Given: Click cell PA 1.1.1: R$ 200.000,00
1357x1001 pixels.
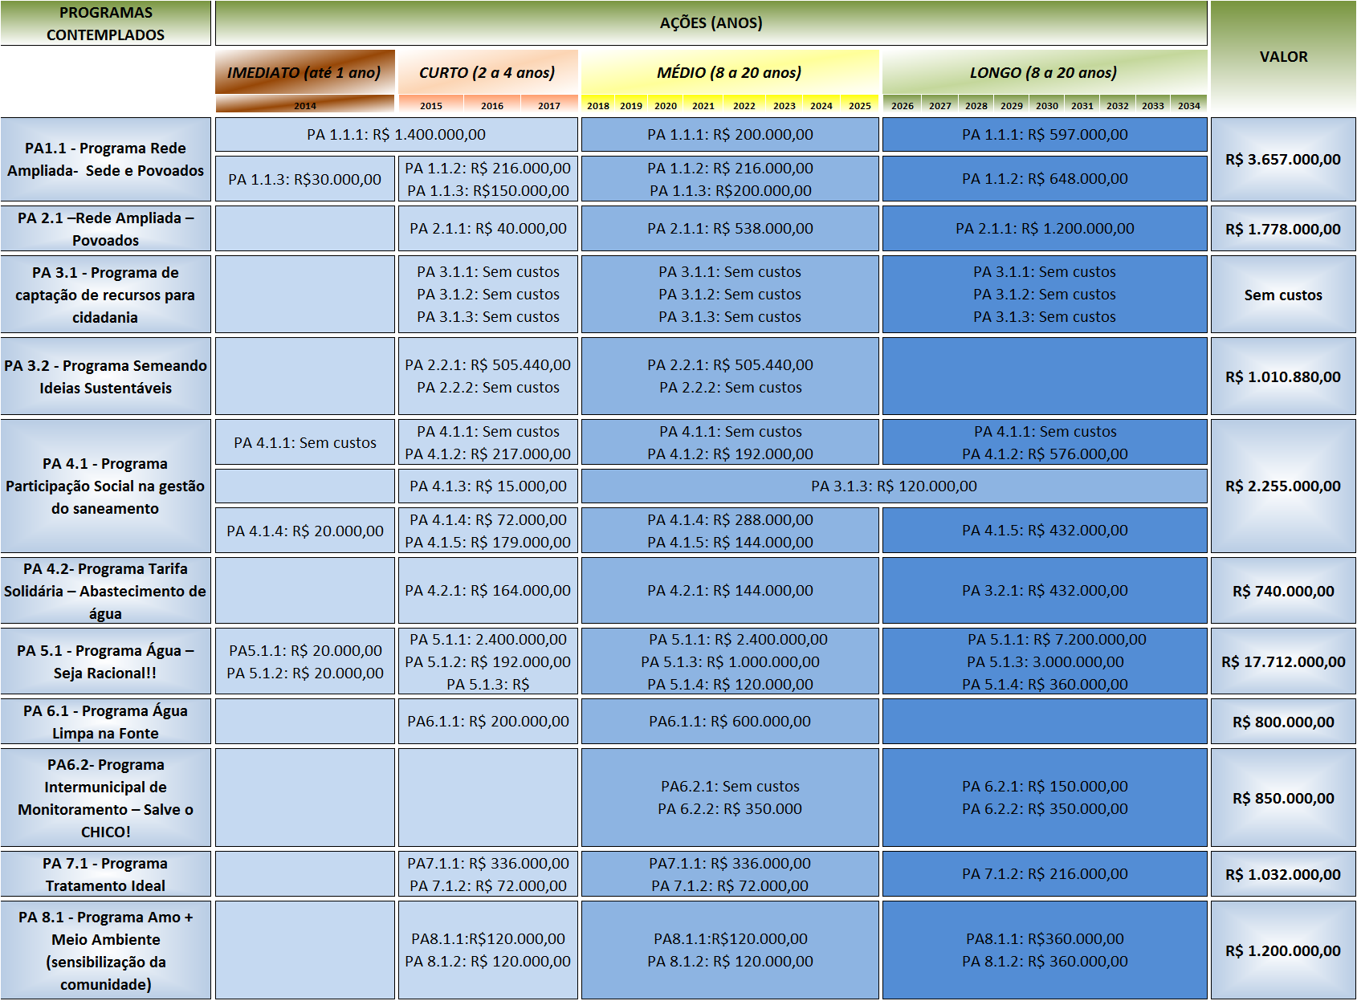Looking at the screenshot, I should point(730,135).
